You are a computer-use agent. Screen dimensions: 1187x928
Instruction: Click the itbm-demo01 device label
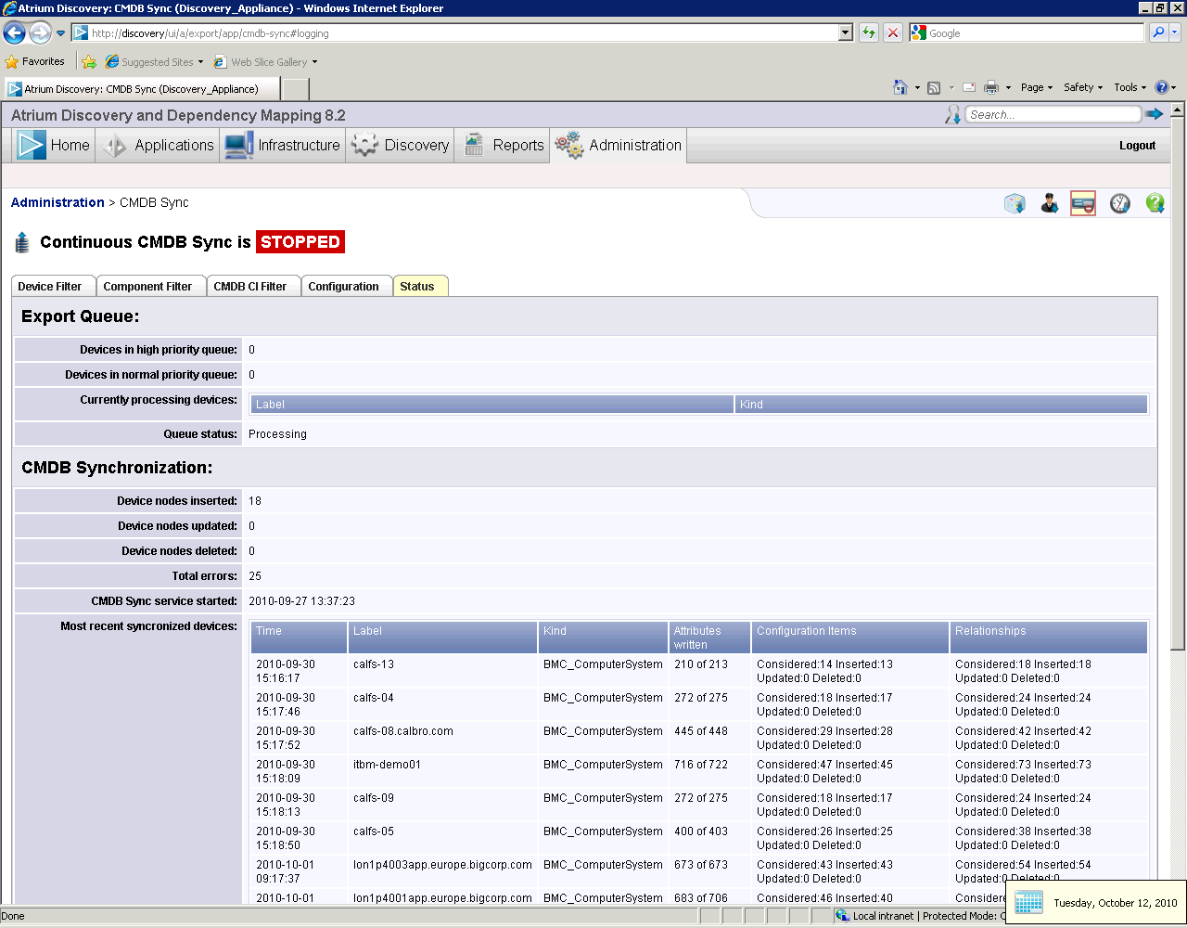coord(387,765)
